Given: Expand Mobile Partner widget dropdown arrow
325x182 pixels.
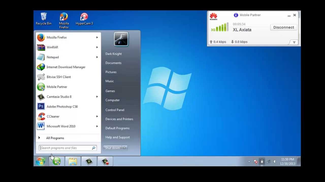Looking at the screenshot, I should 294,42.
